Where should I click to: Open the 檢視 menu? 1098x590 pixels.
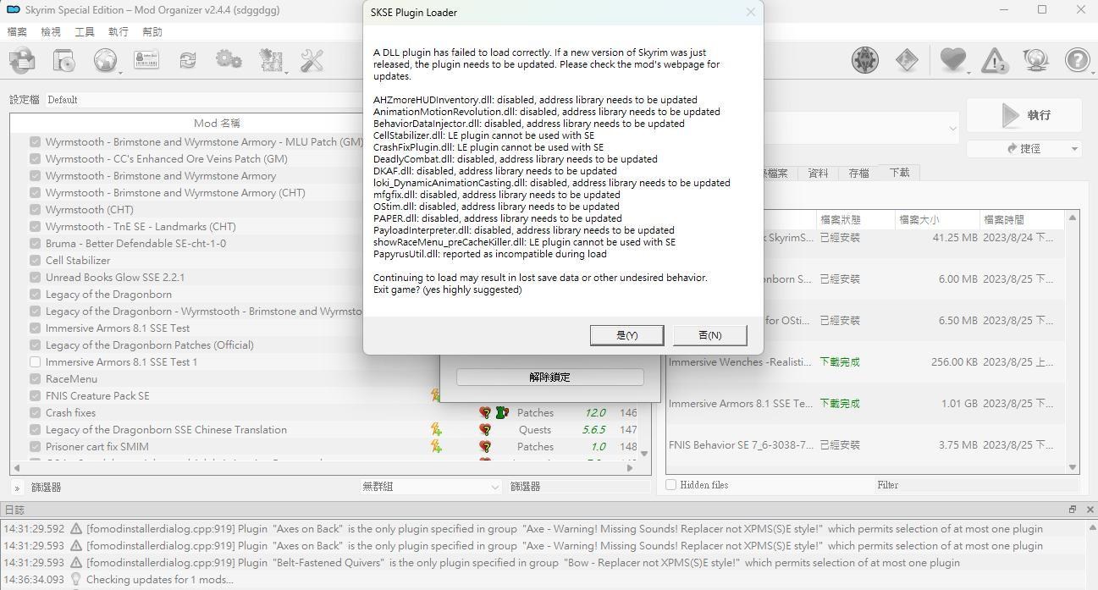[51, 32]
